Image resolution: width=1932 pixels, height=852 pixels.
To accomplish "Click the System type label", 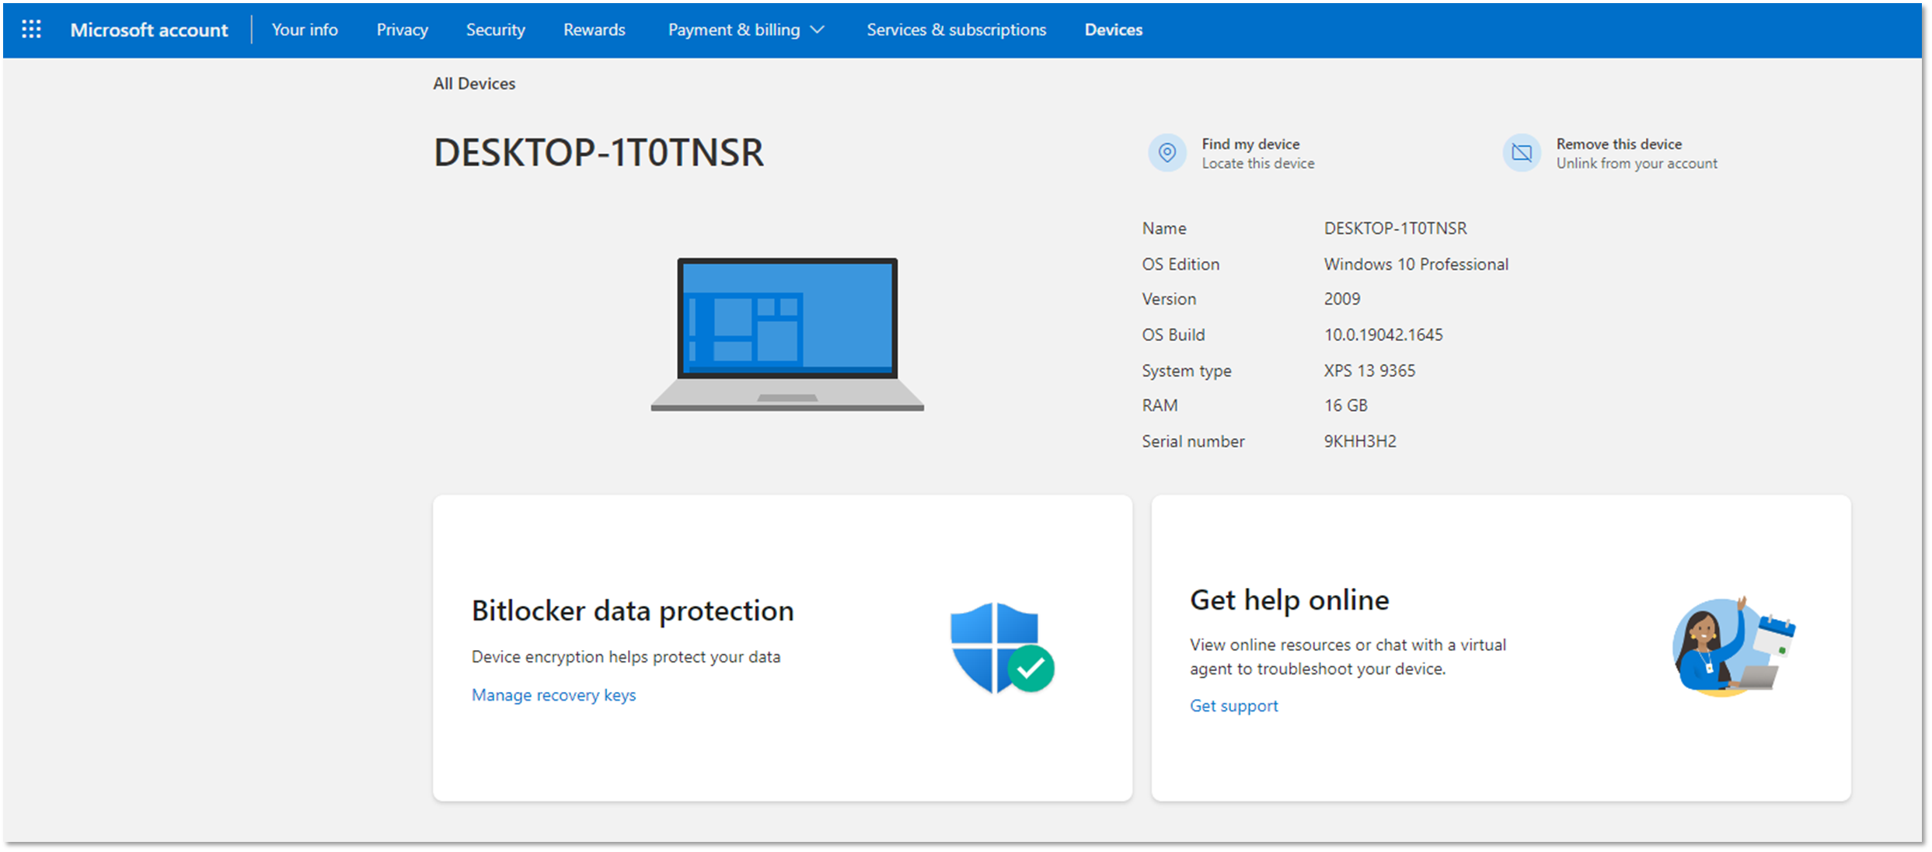I will click(1186, 370).
